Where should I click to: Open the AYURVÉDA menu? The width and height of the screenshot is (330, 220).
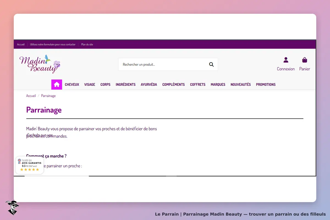pyautogui.click(x=149, y=85)
